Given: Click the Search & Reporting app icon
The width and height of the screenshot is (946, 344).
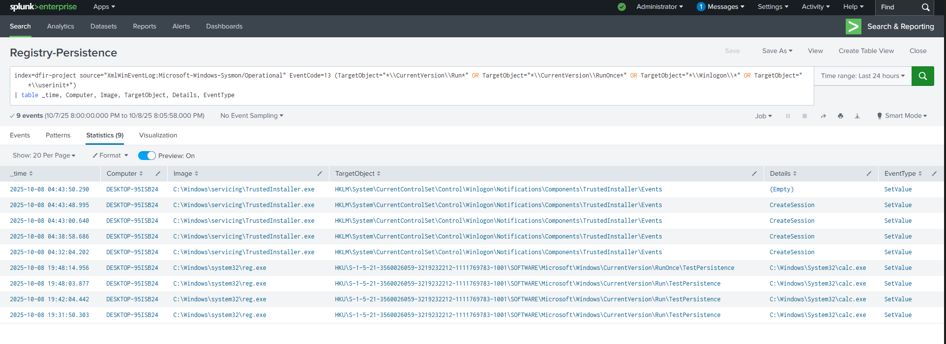Looking at the screenshot, I should click(853, 26).
